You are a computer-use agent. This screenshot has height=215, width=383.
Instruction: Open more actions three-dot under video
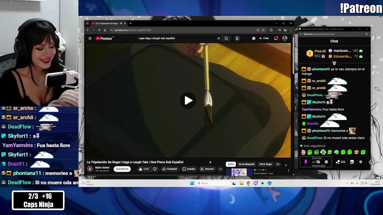click(x=220, y=169)
